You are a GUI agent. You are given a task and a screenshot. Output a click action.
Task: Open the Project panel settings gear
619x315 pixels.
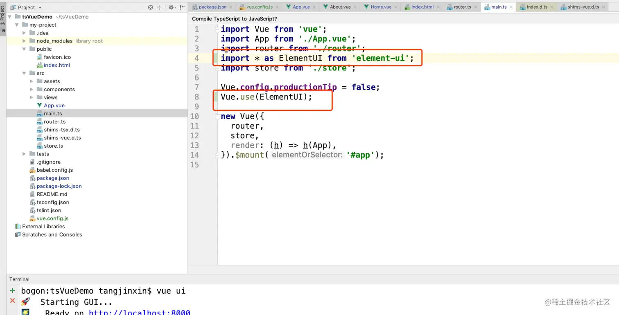[x=171, y=7]
